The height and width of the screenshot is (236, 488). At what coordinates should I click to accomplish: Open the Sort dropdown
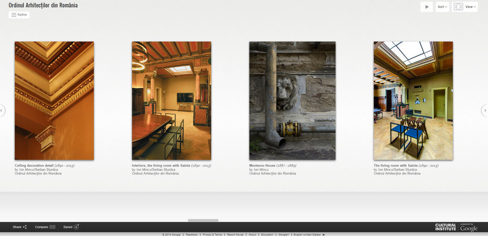tap(442, 7)
